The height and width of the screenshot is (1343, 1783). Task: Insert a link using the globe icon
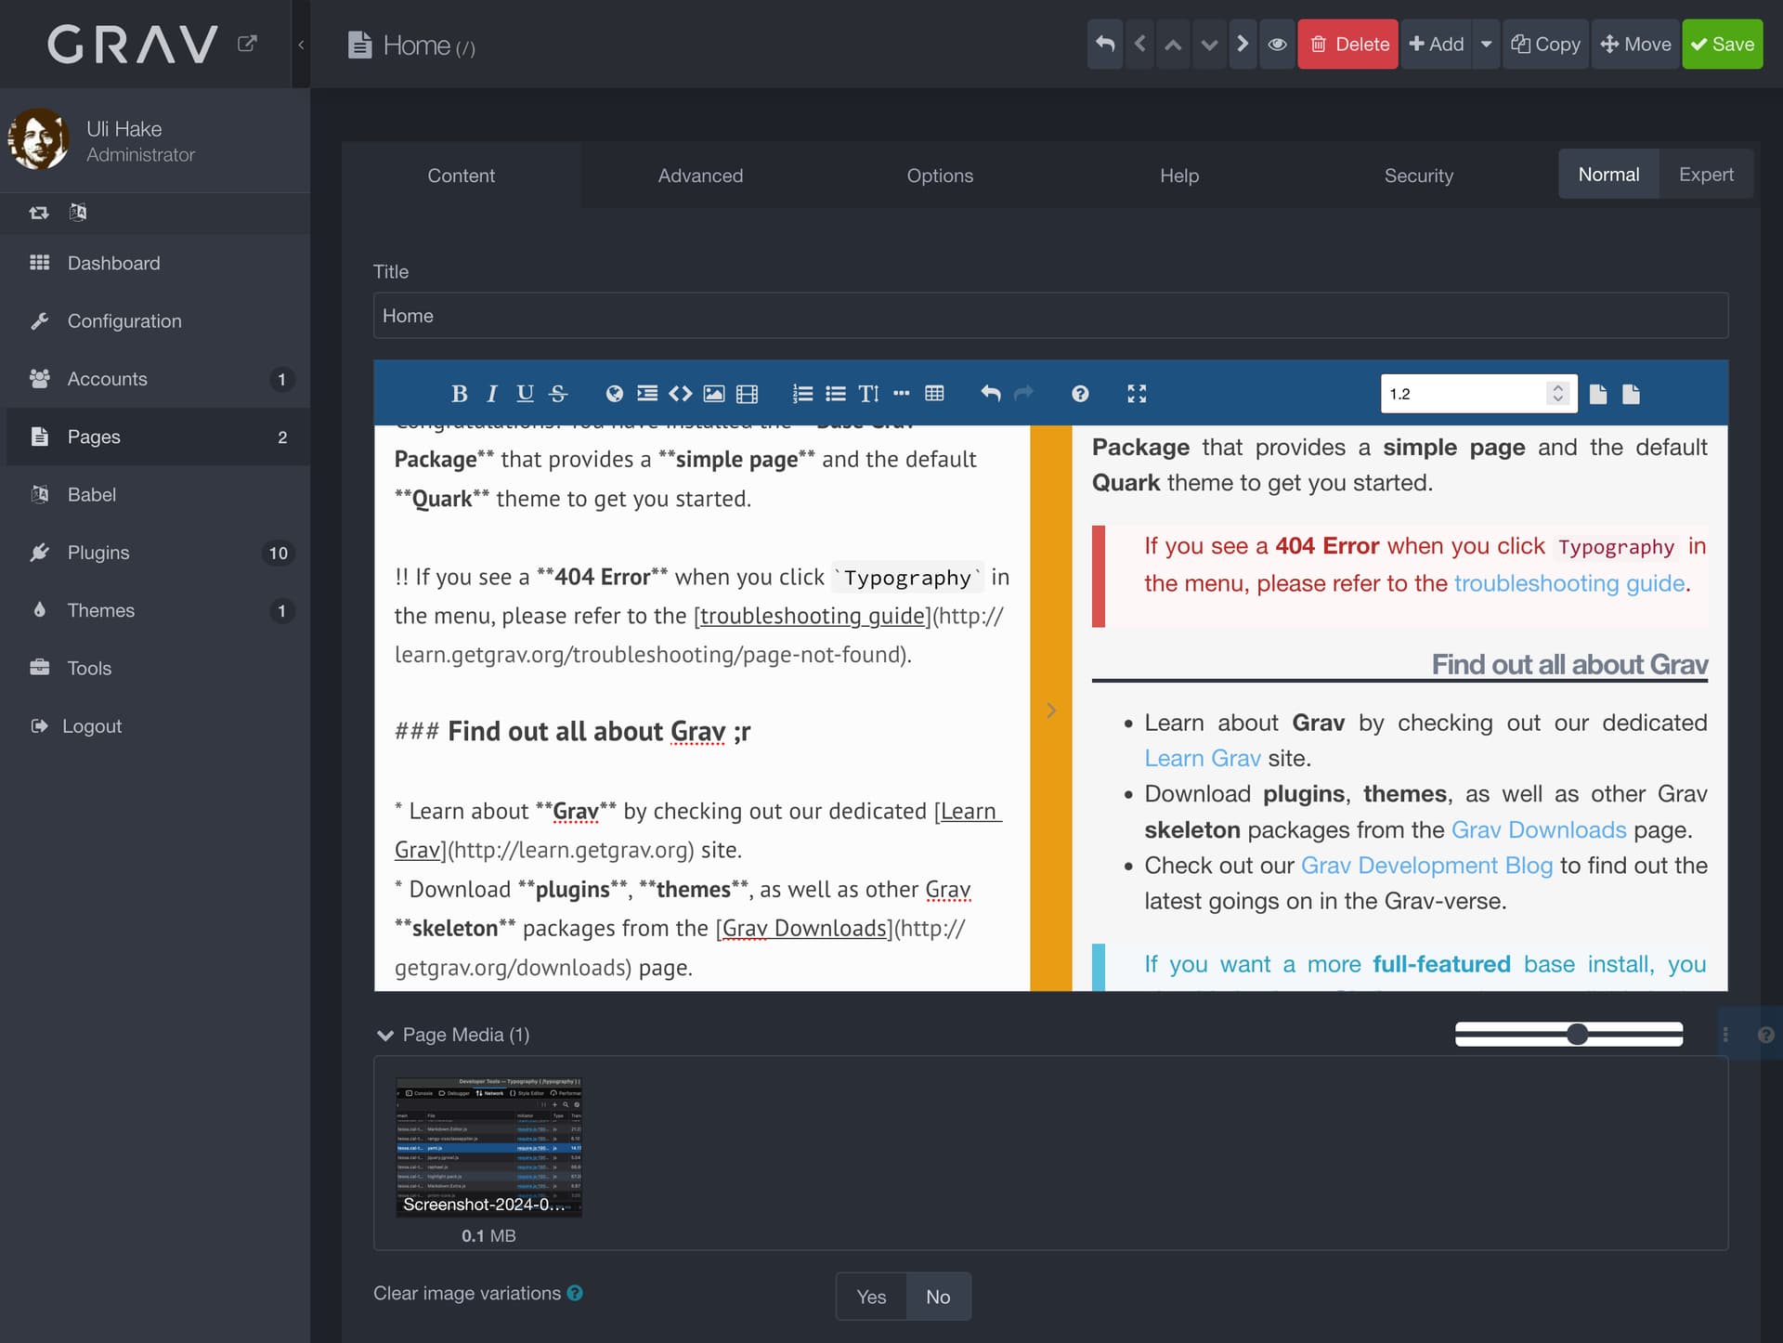point(614,394)
